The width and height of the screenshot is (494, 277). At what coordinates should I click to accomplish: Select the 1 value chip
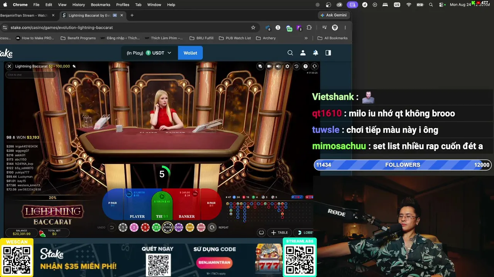click(x=123, y=227)
